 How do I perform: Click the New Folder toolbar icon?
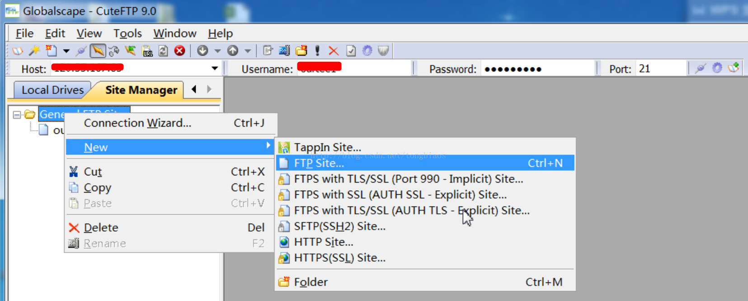coord(301,51)
